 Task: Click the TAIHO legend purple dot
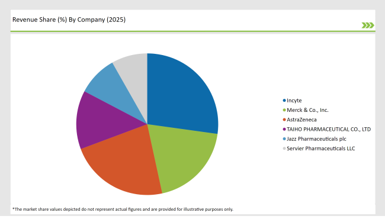[284, 129]
